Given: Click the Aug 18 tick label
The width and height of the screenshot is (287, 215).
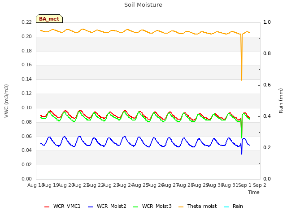Looking at the screenshot, I should click(35, 185).
